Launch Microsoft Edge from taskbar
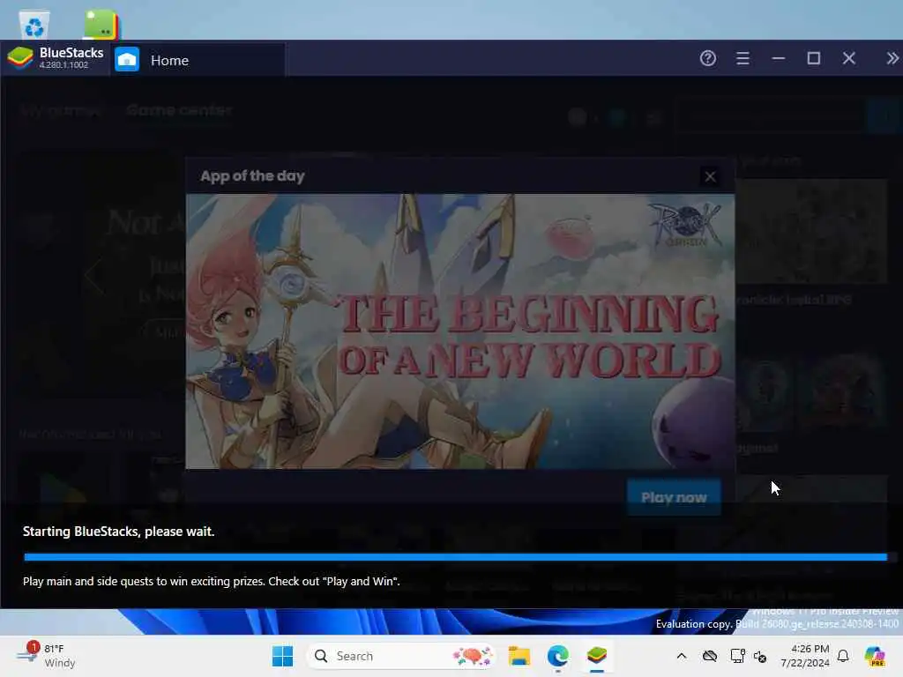The image size is (903, 677). (557, 656)
